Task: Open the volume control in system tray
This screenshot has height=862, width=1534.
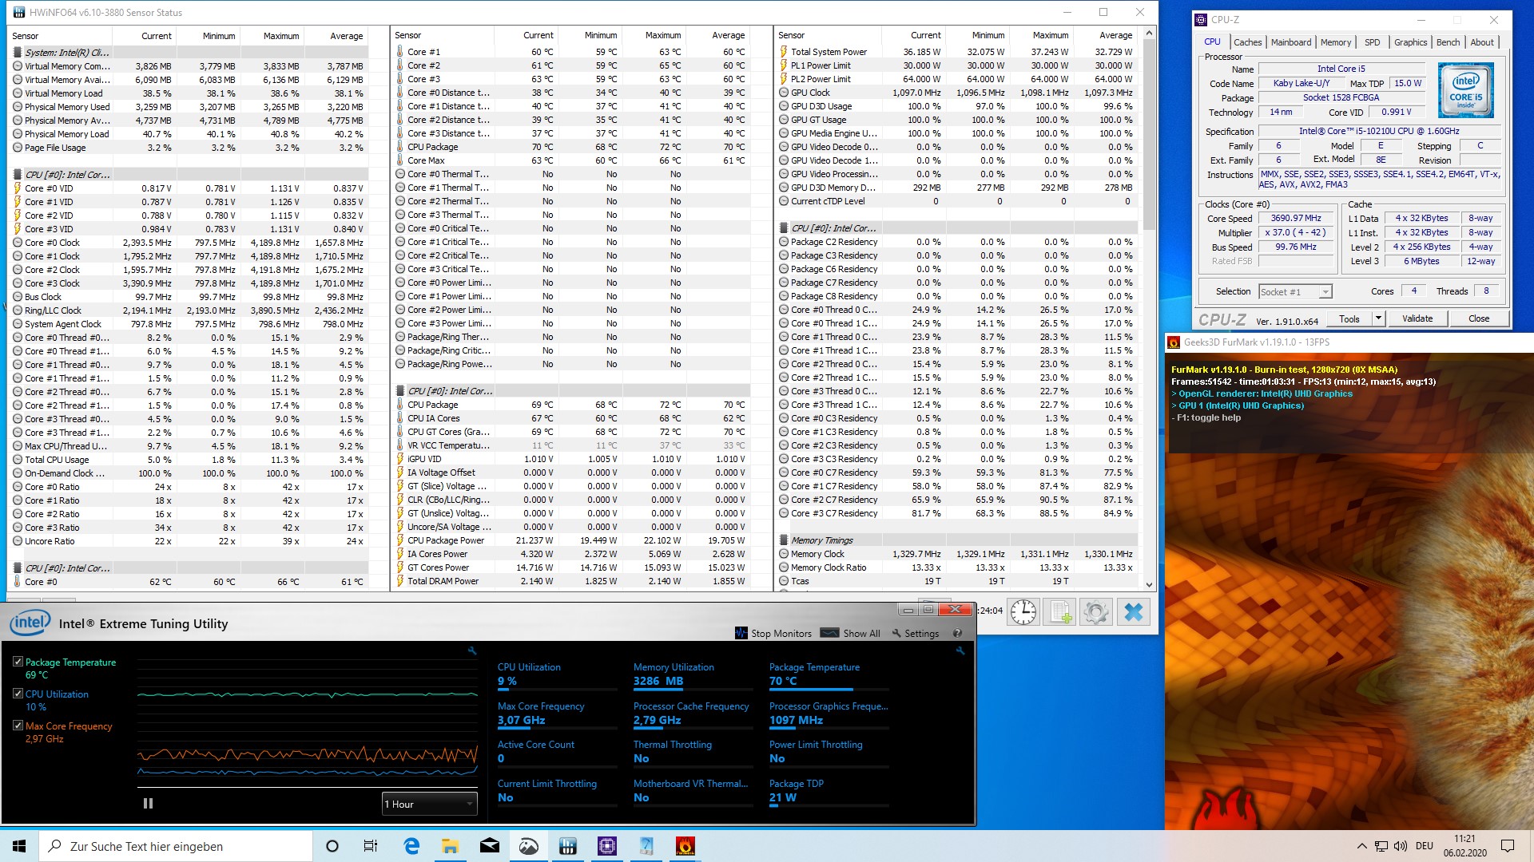Action: tap(1400, 846)
